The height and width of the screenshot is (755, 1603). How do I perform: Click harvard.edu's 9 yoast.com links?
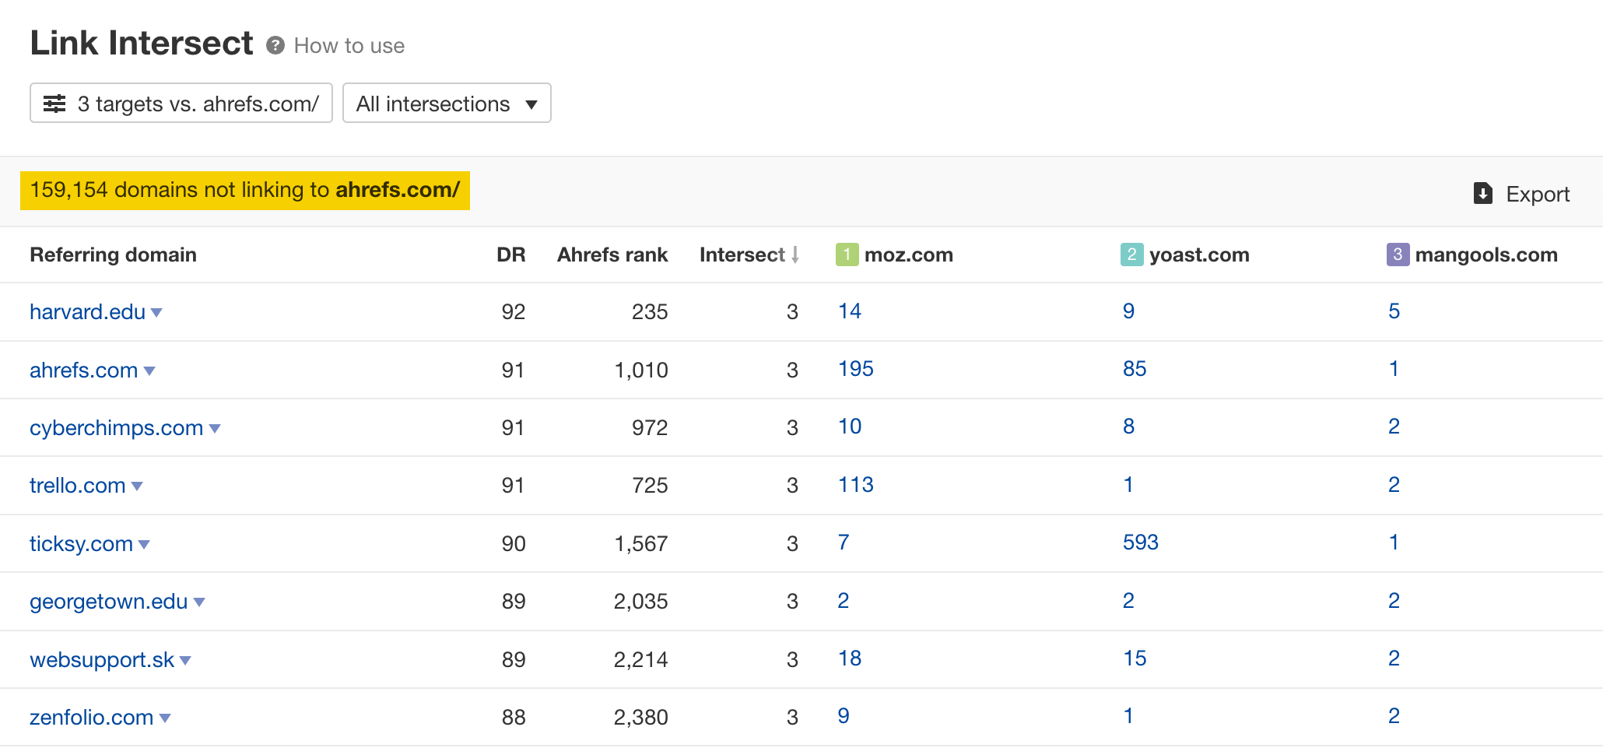[1128, 311]
